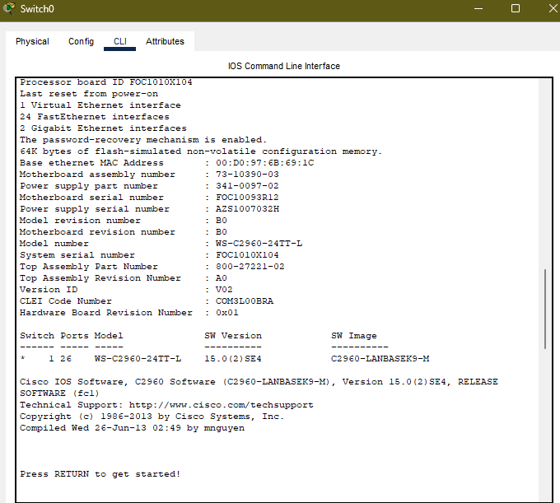Click the 'SW Version' column header
This screenshot has width=560, height=503.
233,336
